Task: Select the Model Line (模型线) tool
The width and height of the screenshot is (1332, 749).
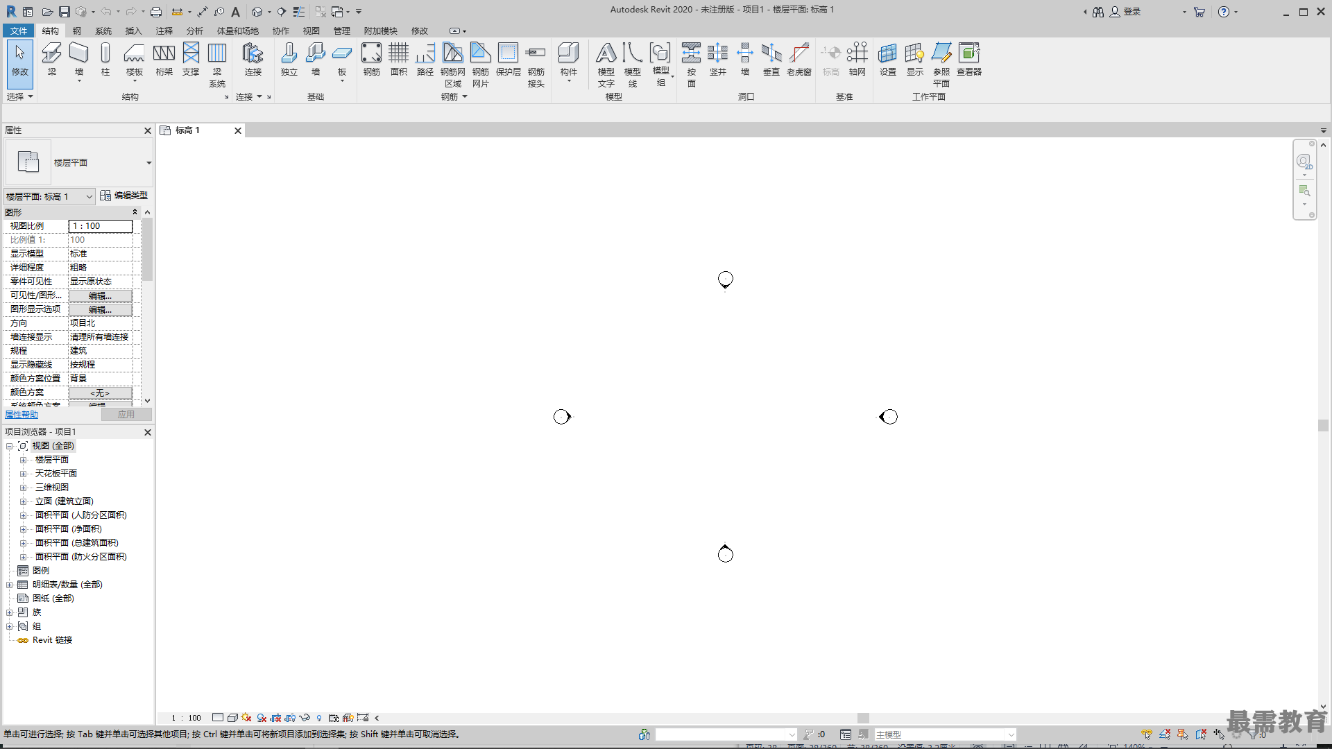Action: 633,64
